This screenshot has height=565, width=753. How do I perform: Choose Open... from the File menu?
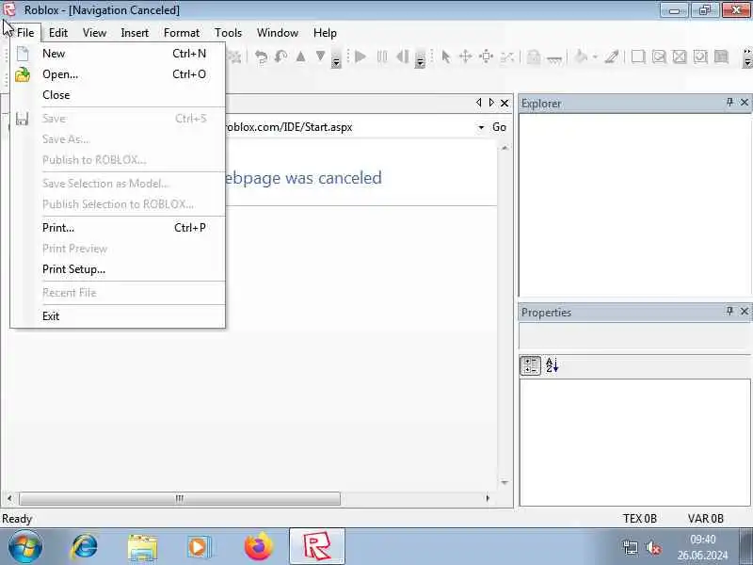coord(118,74)
